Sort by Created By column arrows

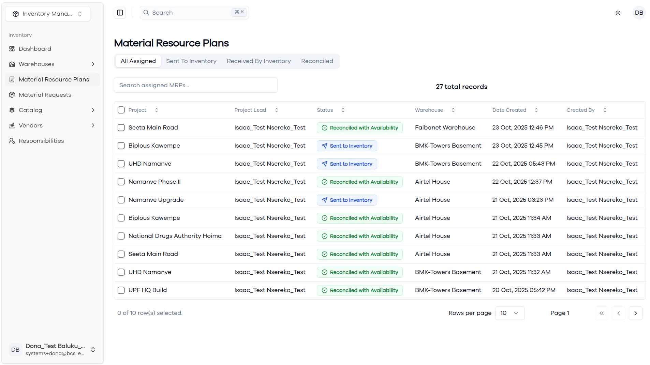click(605, 110)
